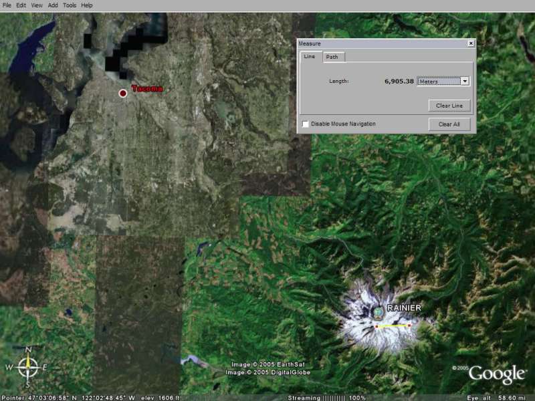Open the Edit menu

(21, 5)
